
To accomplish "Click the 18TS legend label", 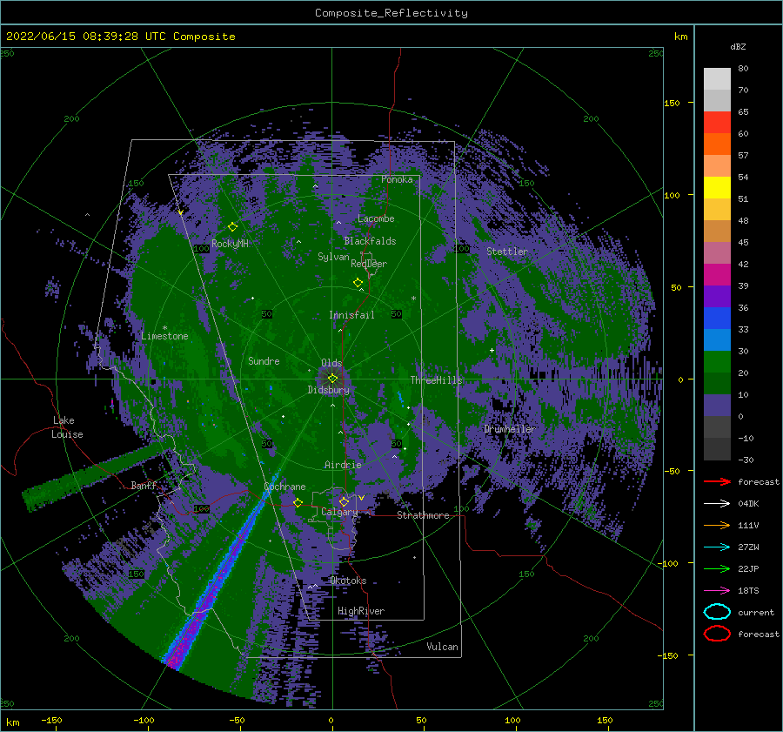I will [x=748, y=591].
